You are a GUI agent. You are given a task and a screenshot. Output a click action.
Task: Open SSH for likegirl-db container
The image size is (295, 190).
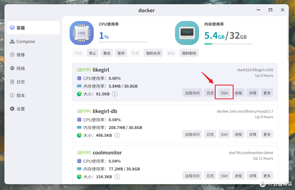pos(224,134)
